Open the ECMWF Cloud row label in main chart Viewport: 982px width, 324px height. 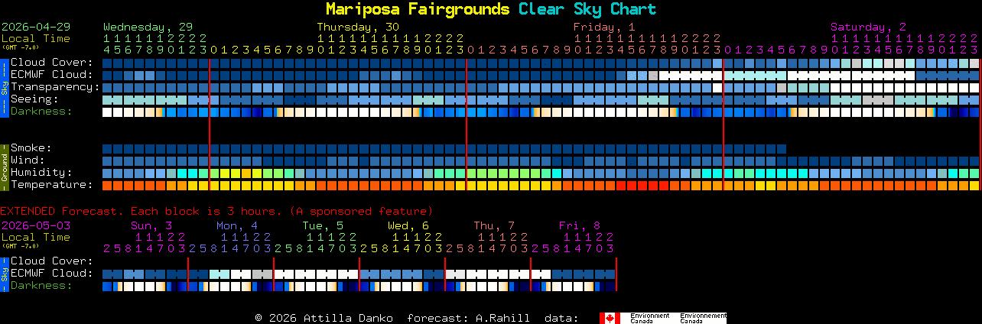click(x=51, y=75)
